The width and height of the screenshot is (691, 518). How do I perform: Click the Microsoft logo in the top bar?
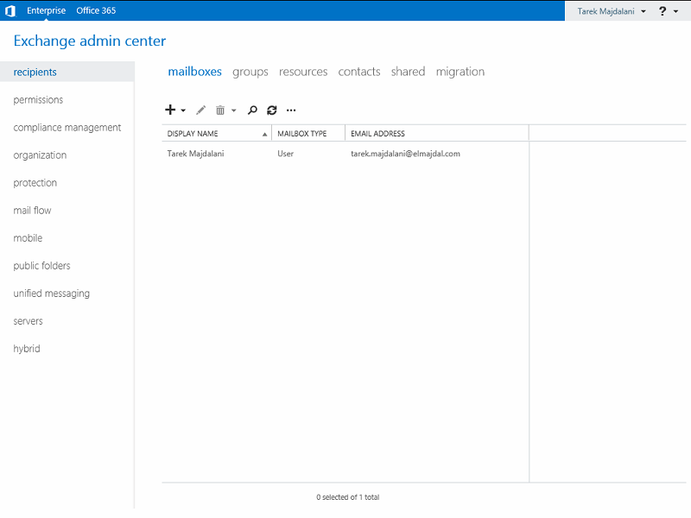[x=10, y=10]
